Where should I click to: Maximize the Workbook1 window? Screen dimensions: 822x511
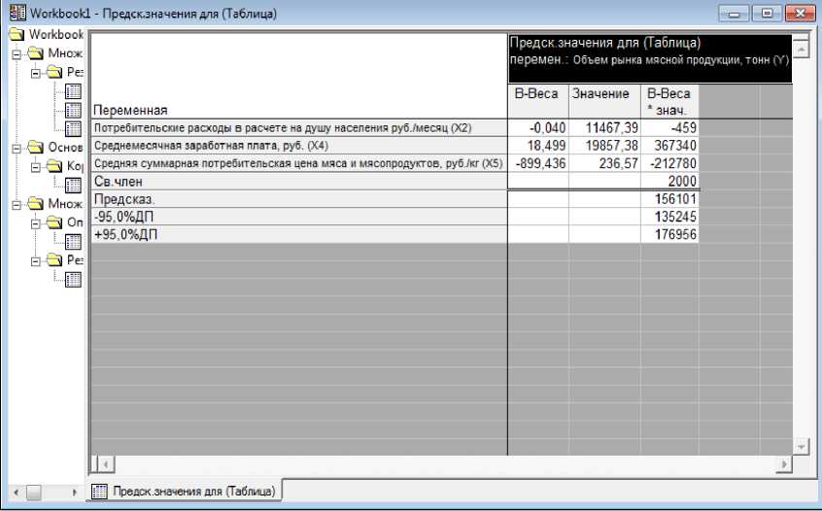point(767,13)
